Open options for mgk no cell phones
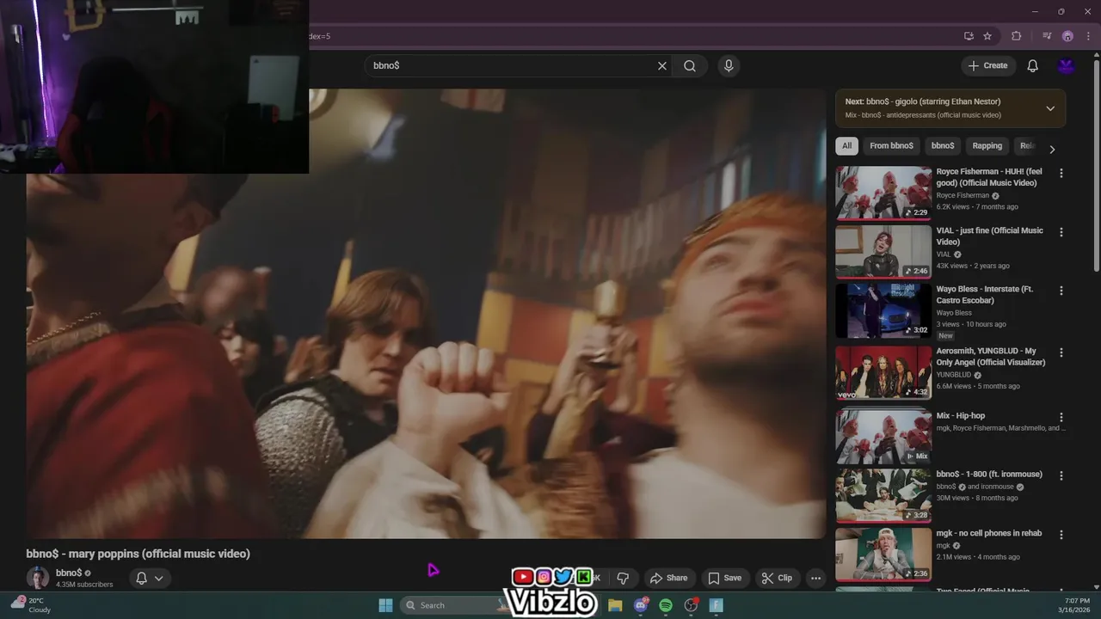Screen dimensions: 1101x619 point(1061,535)
